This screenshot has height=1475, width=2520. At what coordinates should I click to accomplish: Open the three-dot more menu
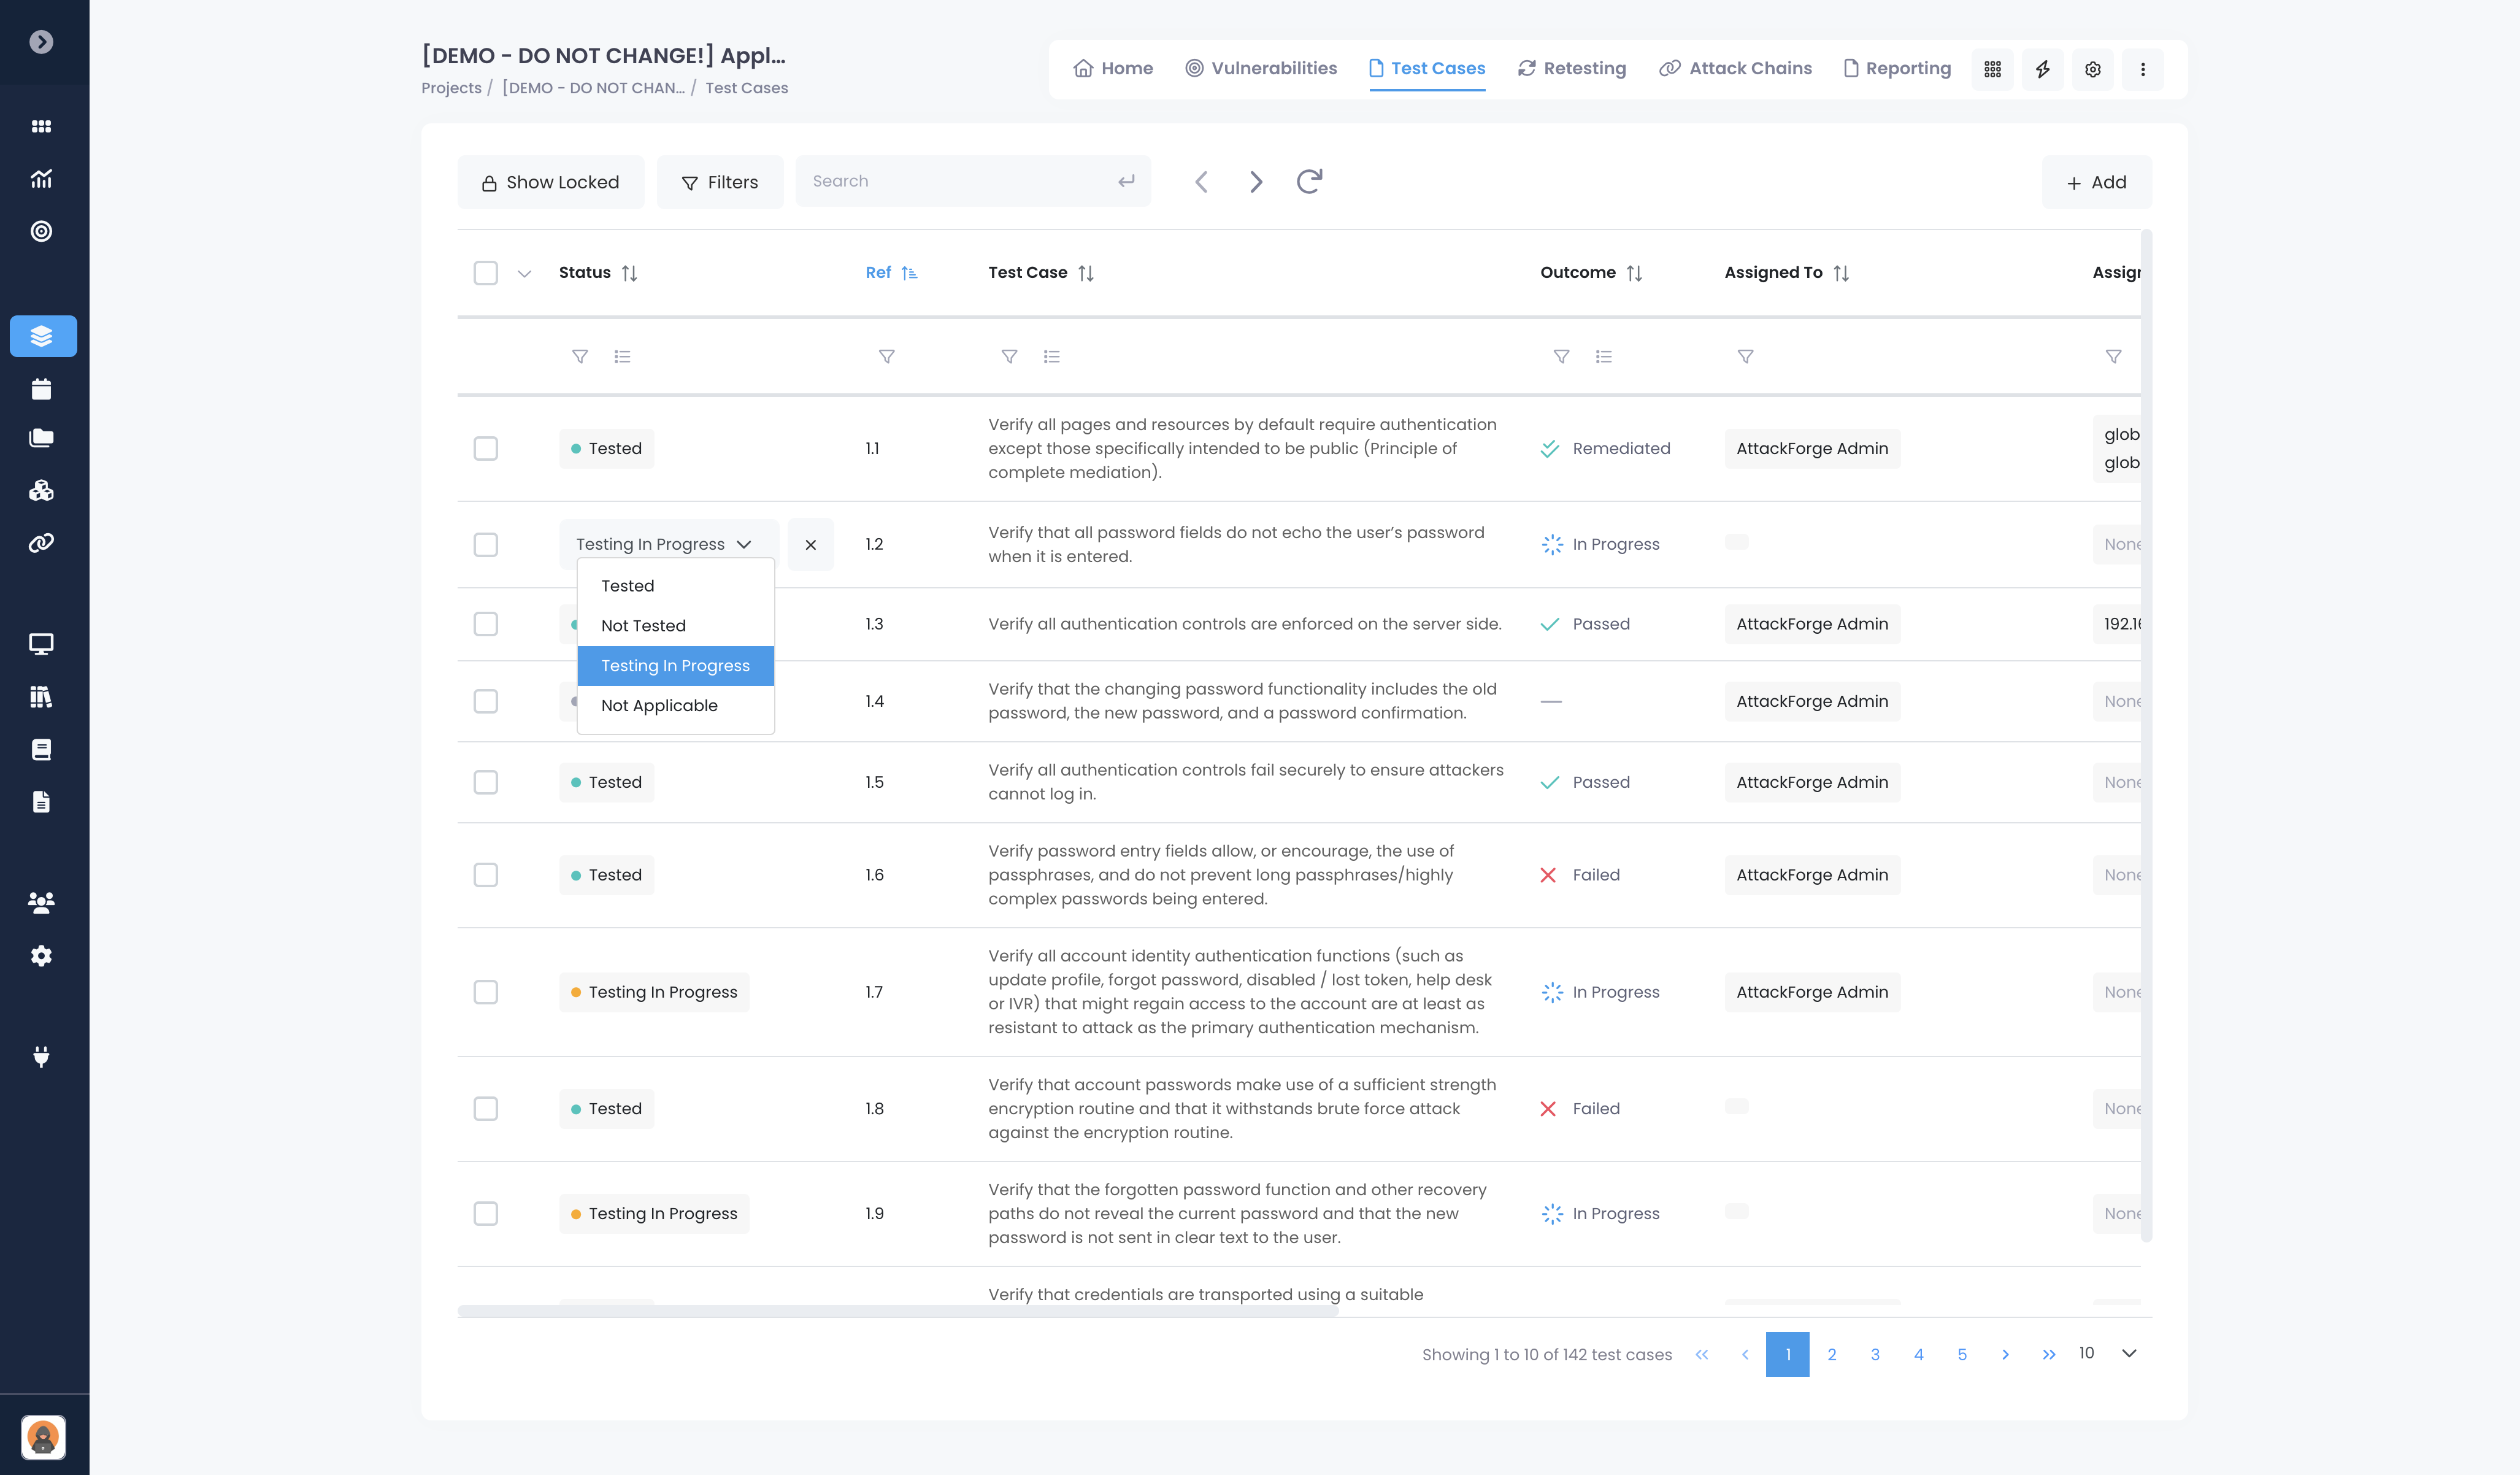[2142, 69]
